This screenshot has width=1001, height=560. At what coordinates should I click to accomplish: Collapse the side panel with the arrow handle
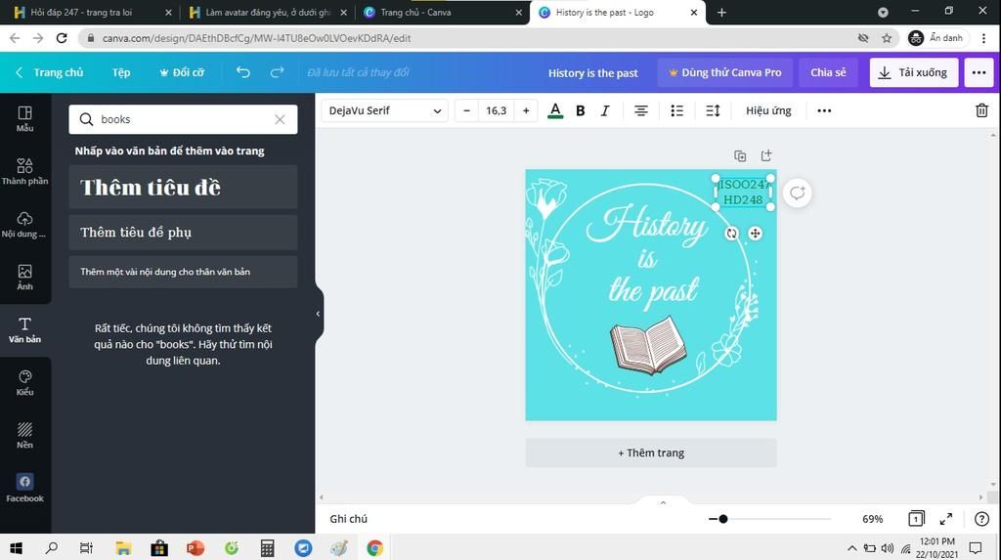tap(318, 314)
